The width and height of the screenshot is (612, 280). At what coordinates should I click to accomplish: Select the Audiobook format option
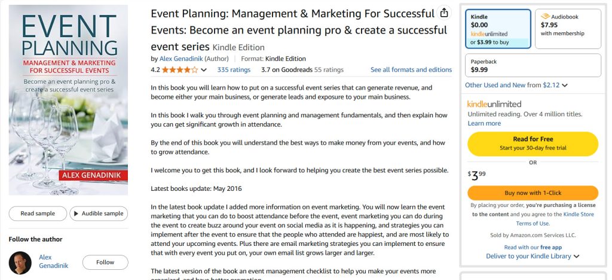[567, 28]
